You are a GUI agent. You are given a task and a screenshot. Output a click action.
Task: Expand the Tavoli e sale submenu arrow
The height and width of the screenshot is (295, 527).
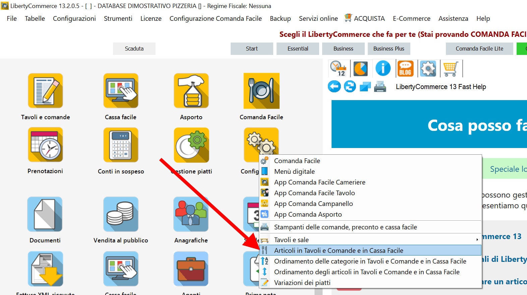[477, 240]
